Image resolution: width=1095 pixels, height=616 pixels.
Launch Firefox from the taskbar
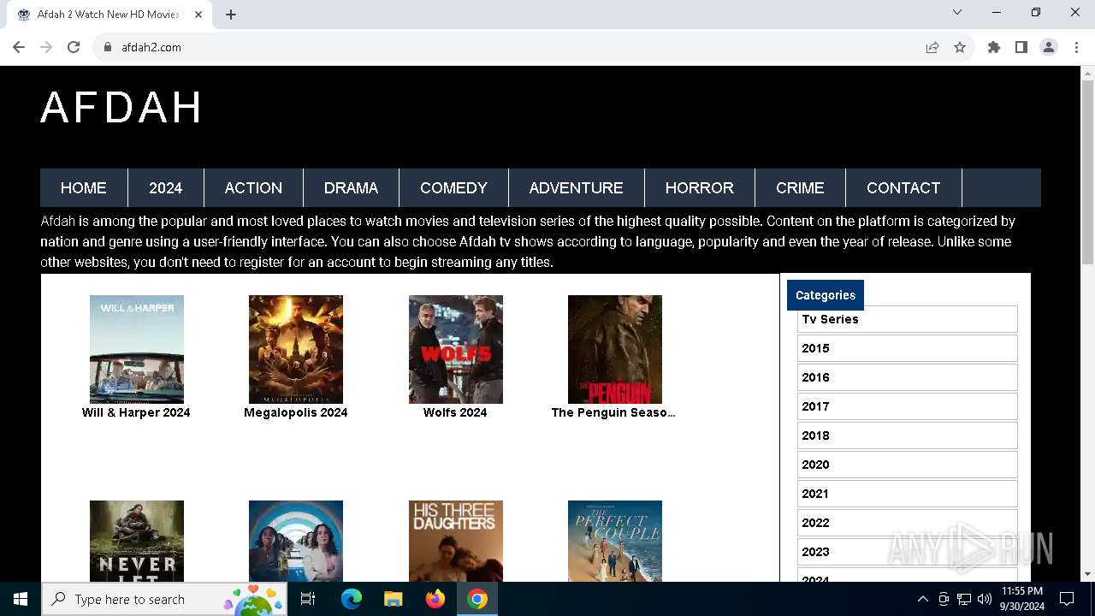point(435,599)
